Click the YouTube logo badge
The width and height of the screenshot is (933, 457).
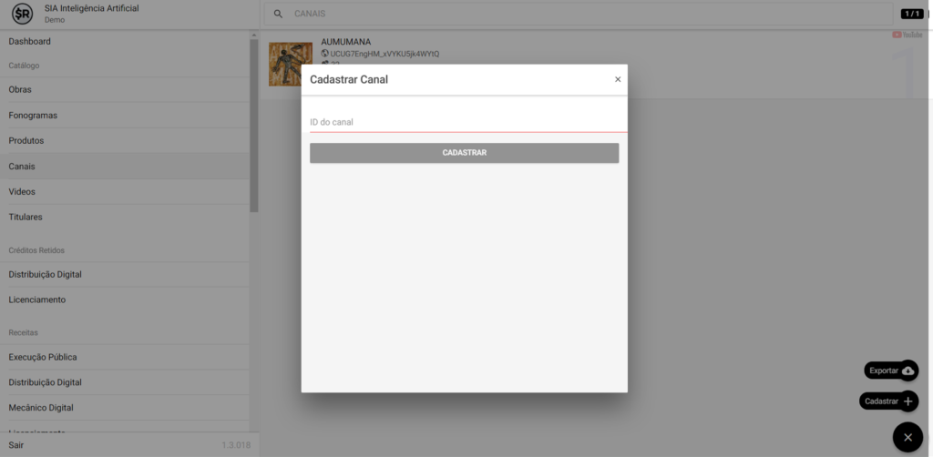tap(908, 35)
